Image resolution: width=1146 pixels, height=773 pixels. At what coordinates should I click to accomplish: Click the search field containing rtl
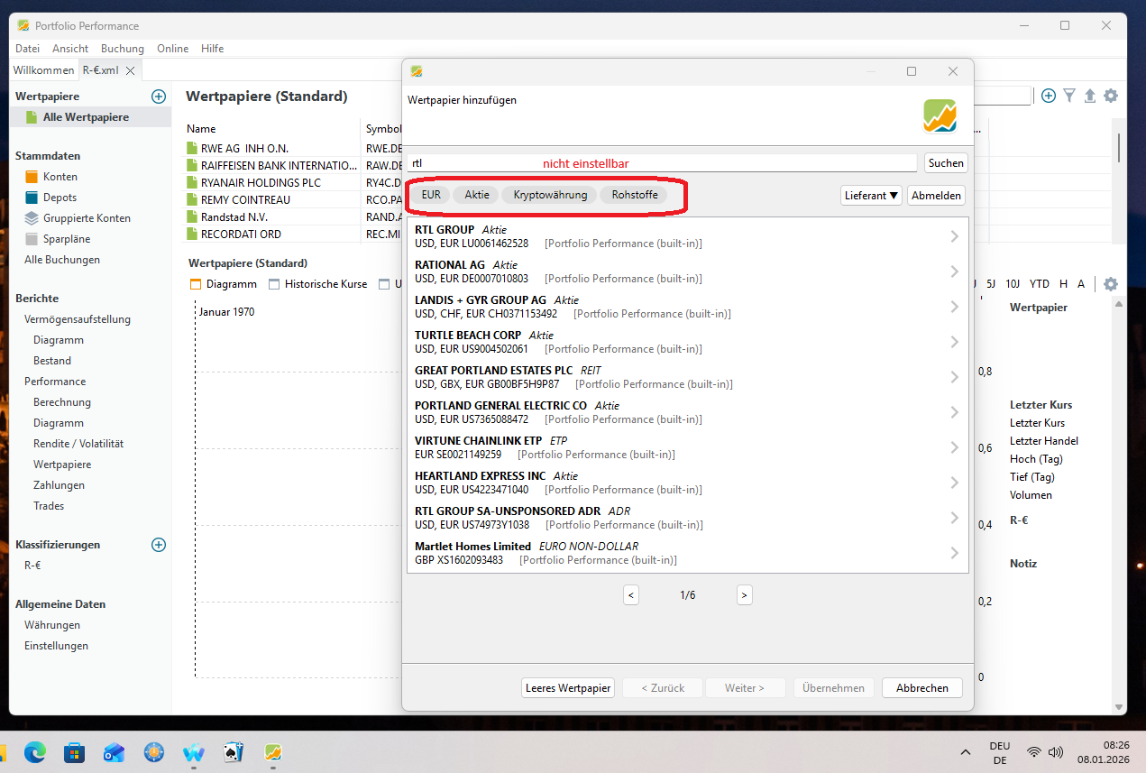[x=661, y=163]
